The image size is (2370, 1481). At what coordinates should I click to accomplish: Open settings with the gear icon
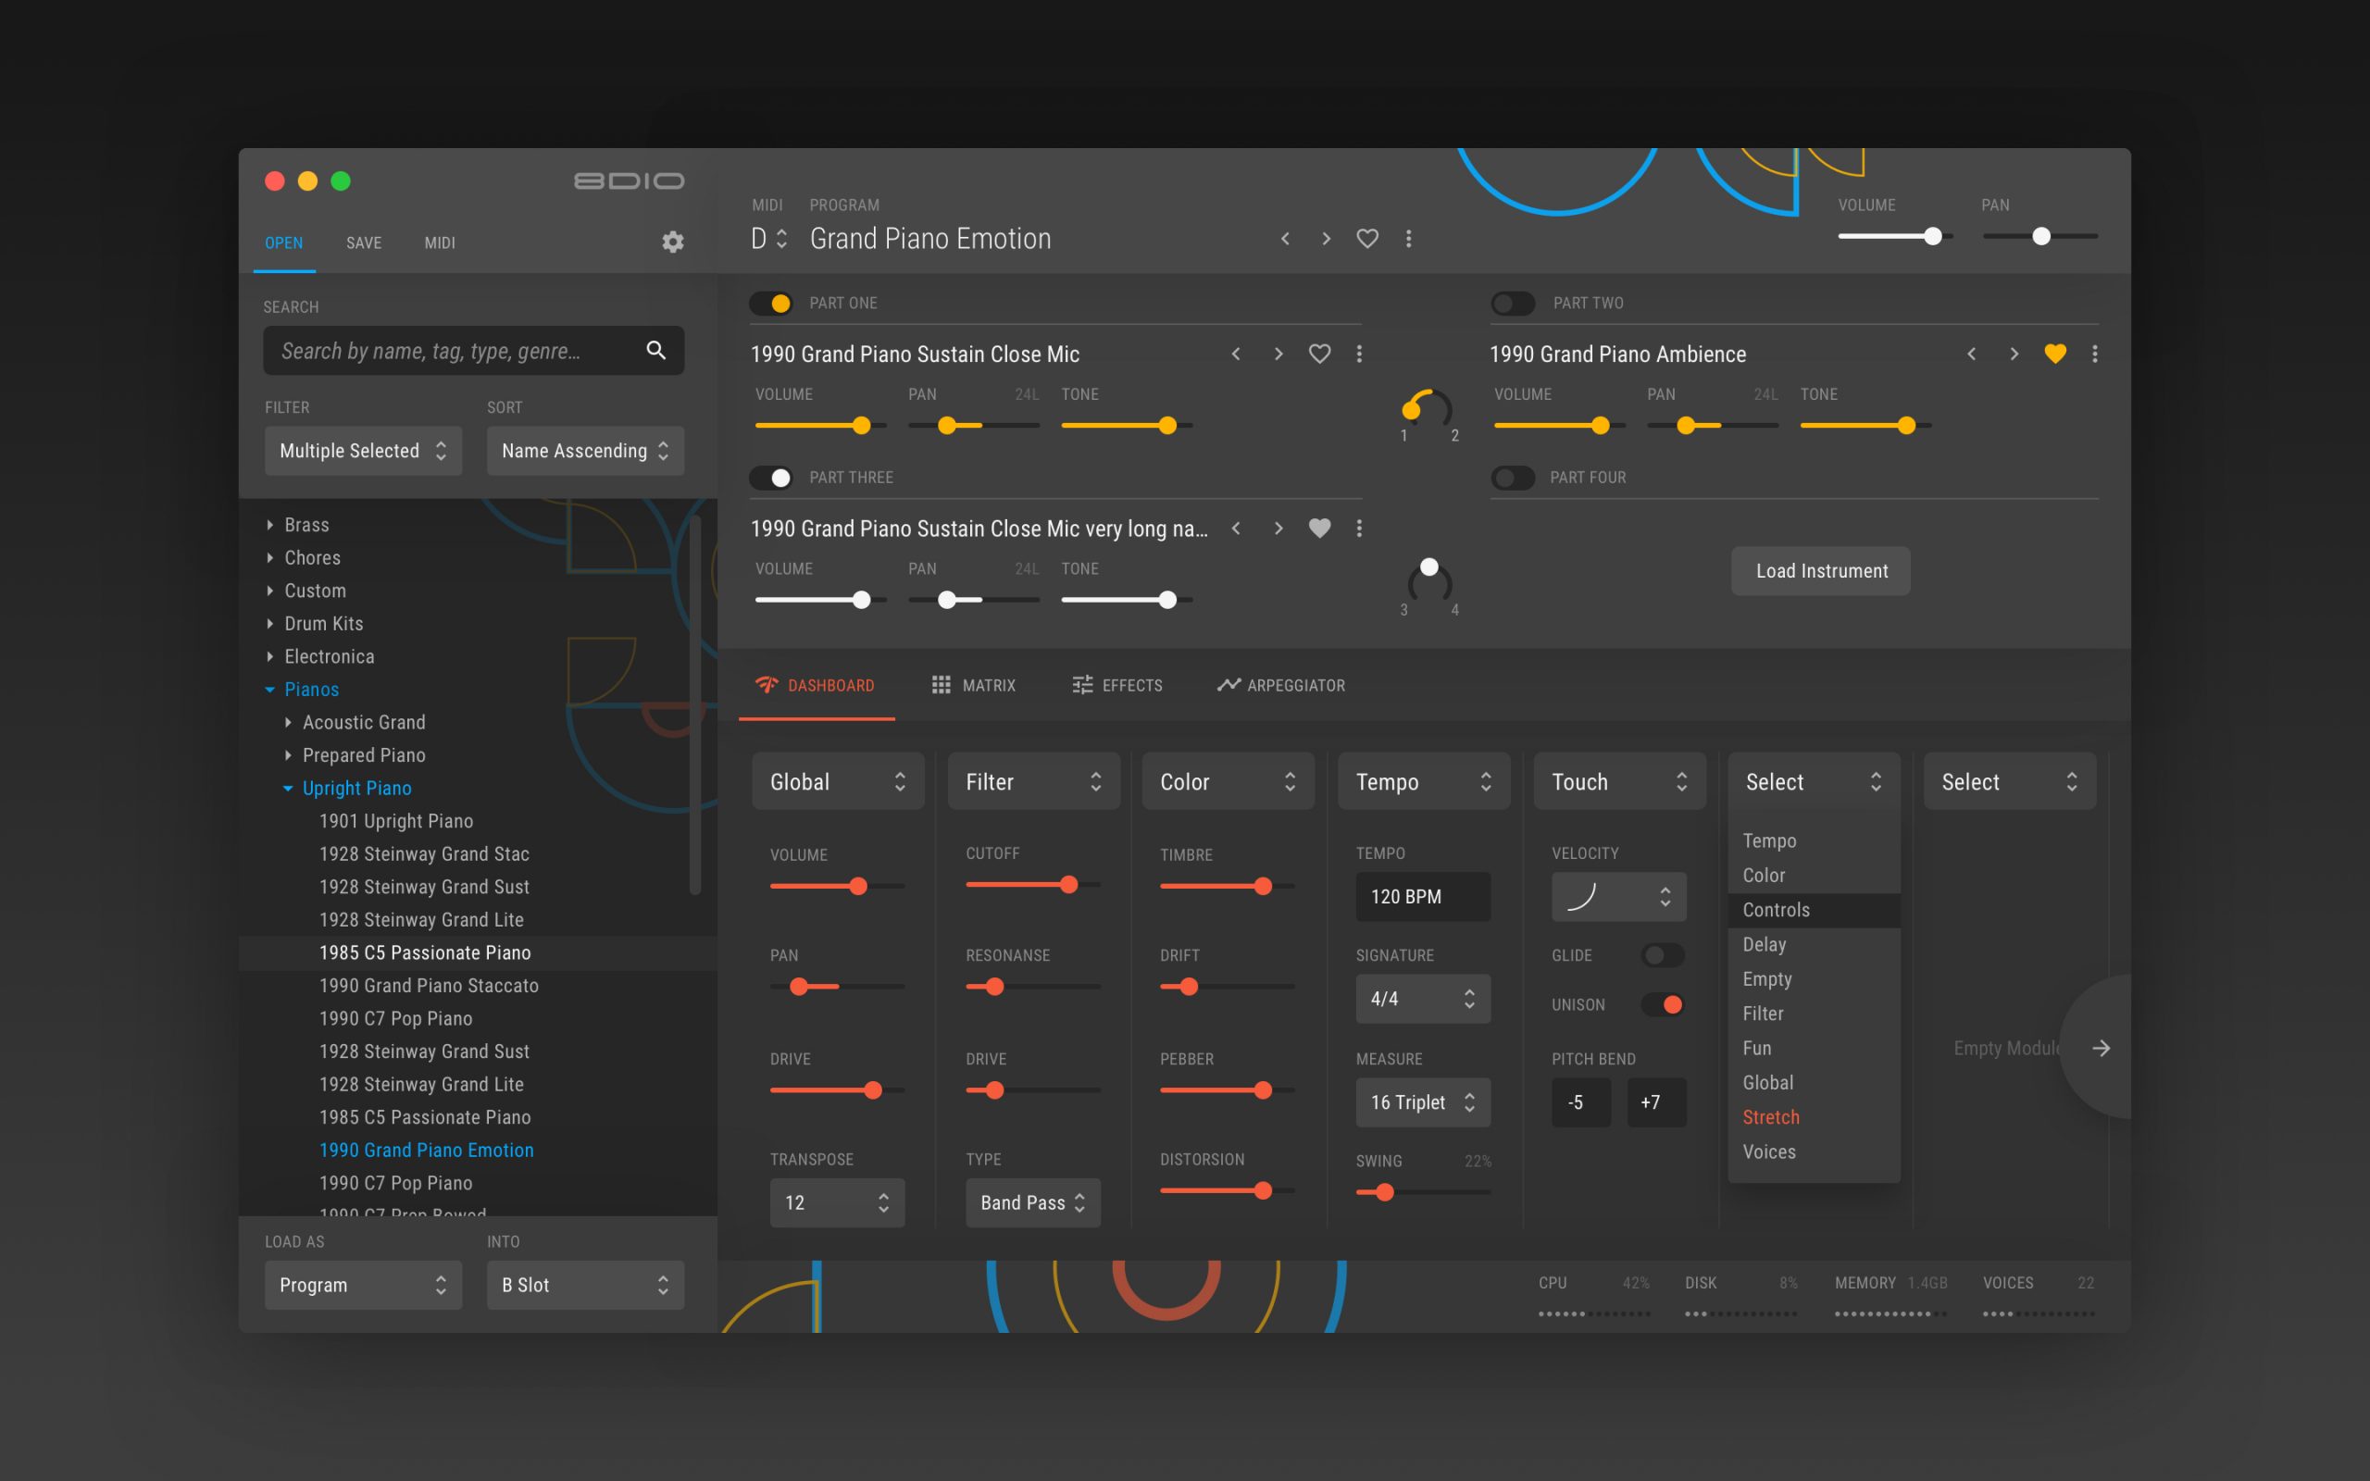coord(673,242)
